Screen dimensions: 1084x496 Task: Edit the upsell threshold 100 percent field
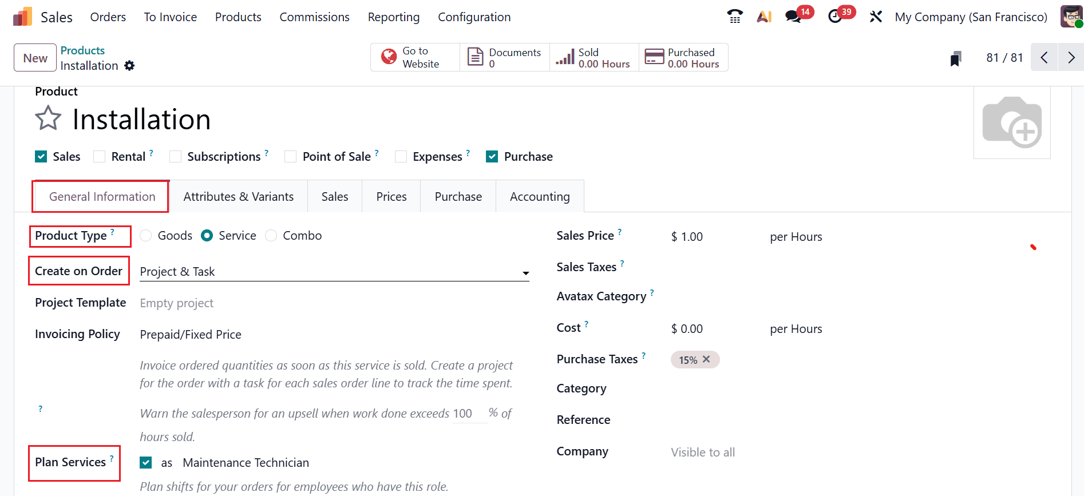(x=469, y=414)
